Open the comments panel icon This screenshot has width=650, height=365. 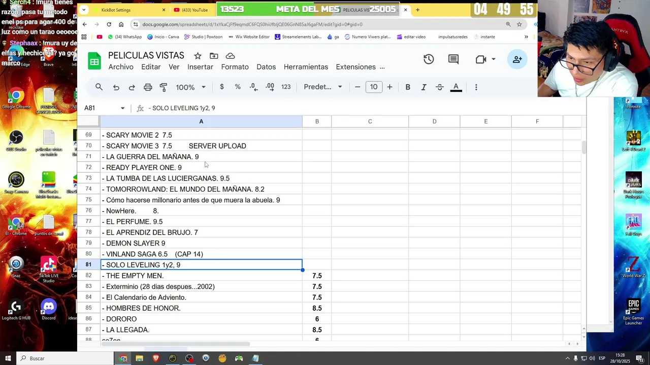[x=453, y=59]
